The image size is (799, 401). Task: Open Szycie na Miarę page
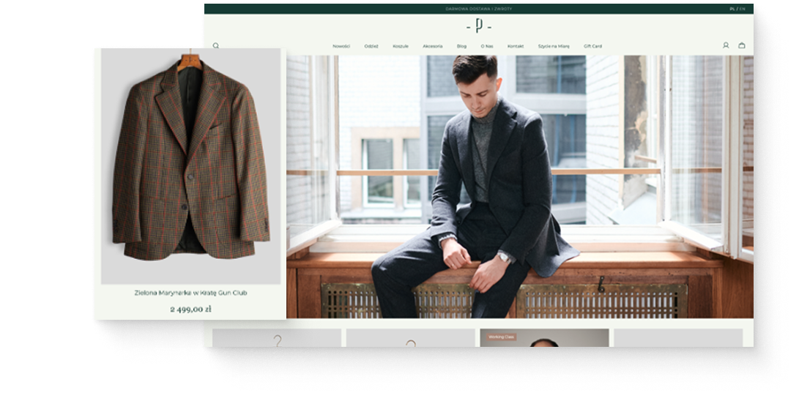tap(554, 46)
